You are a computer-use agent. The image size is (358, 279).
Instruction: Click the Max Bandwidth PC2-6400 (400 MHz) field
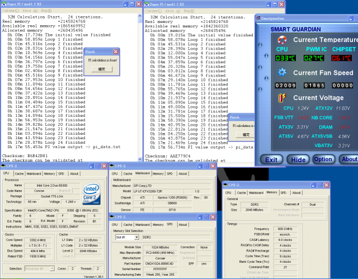click(160, 253)
